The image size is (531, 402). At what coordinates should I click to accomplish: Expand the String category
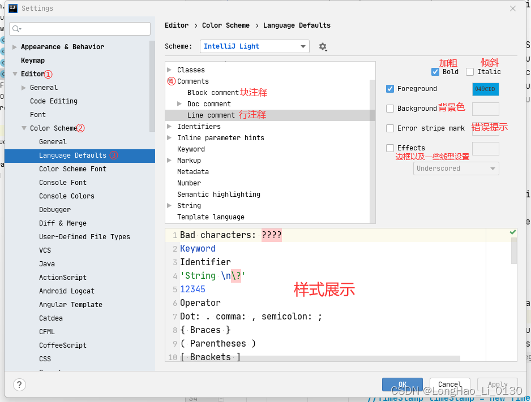(169, 206)
